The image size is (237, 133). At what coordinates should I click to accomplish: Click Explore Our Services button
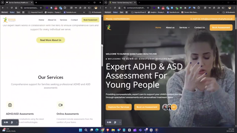click(119, 107)
